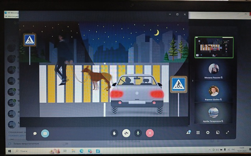Switch call to compact mini window
Image resolution: width=251 pixels, height=156 pixels.
pyautogui.click(x=218, y=132)
